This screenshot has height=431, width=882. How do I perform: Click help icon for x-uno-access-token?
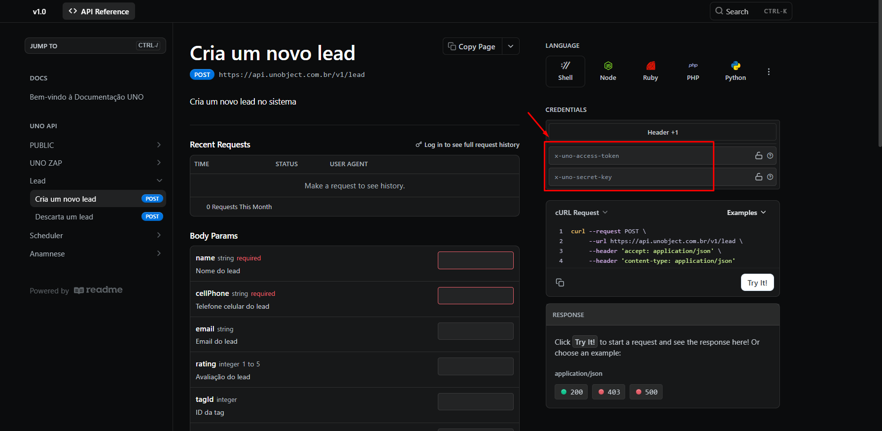[770, 156]
